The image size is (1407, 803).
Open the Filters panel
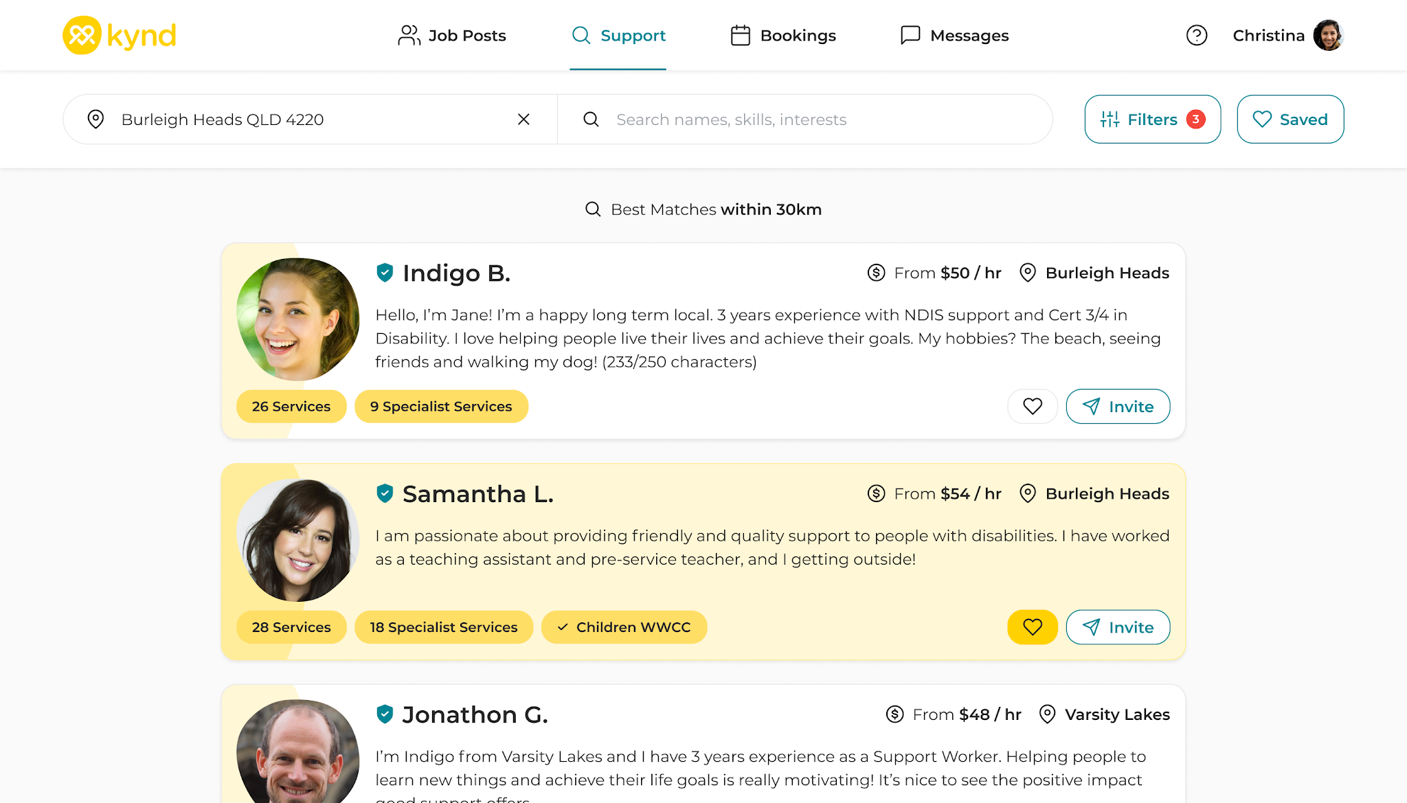(1152, 120)
